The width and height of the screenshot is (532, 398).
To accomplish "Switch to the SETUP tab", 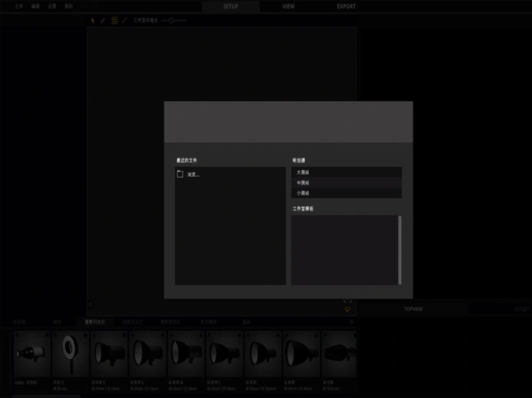I will (x=230, y=7).
